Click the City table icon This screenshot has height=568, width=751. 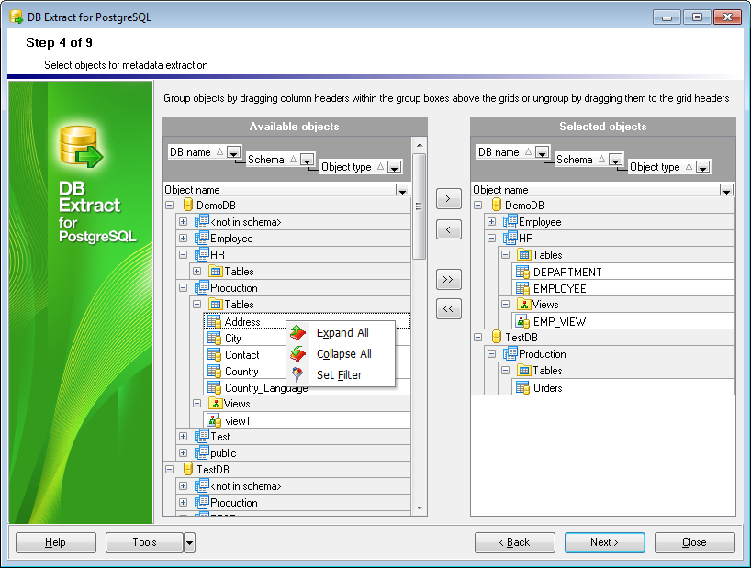click(214, 338)
